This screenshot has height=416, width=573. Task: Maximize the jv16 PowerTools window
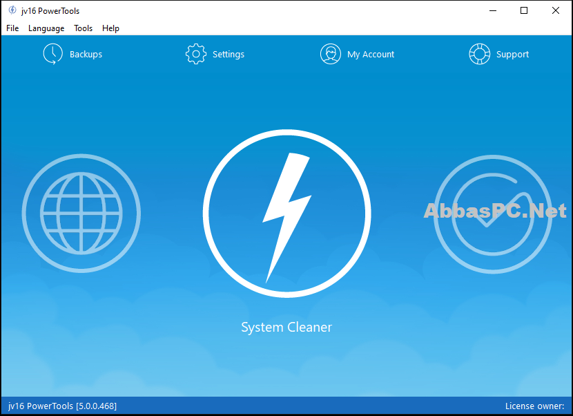[x=524, y=10]
